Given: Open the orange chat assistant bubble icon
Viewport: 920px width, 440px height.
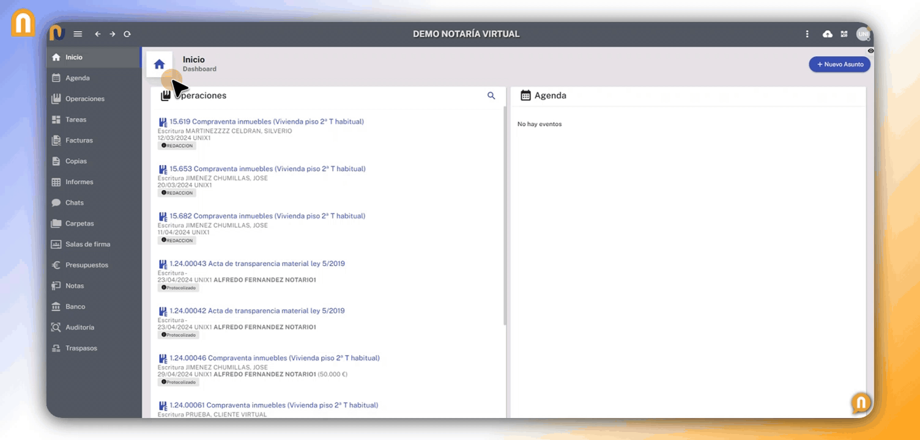Looking at the screenshot, I should [861, 403].
